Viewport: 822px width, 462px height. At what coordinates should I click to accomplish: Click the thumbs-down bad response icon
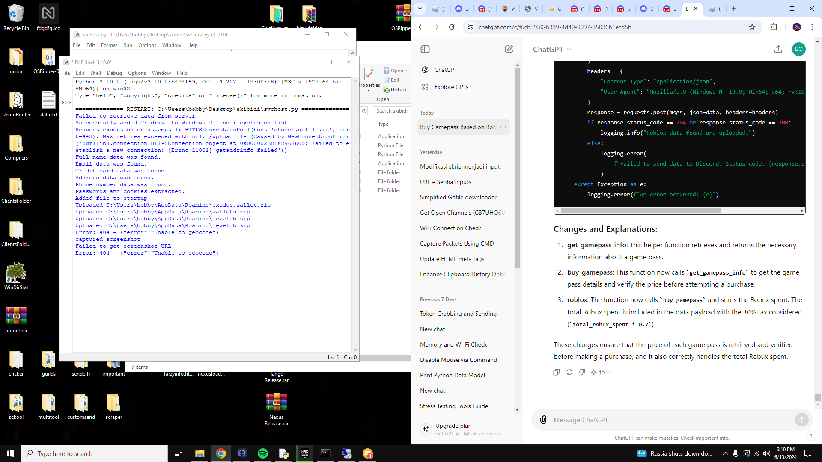(582, 372)
